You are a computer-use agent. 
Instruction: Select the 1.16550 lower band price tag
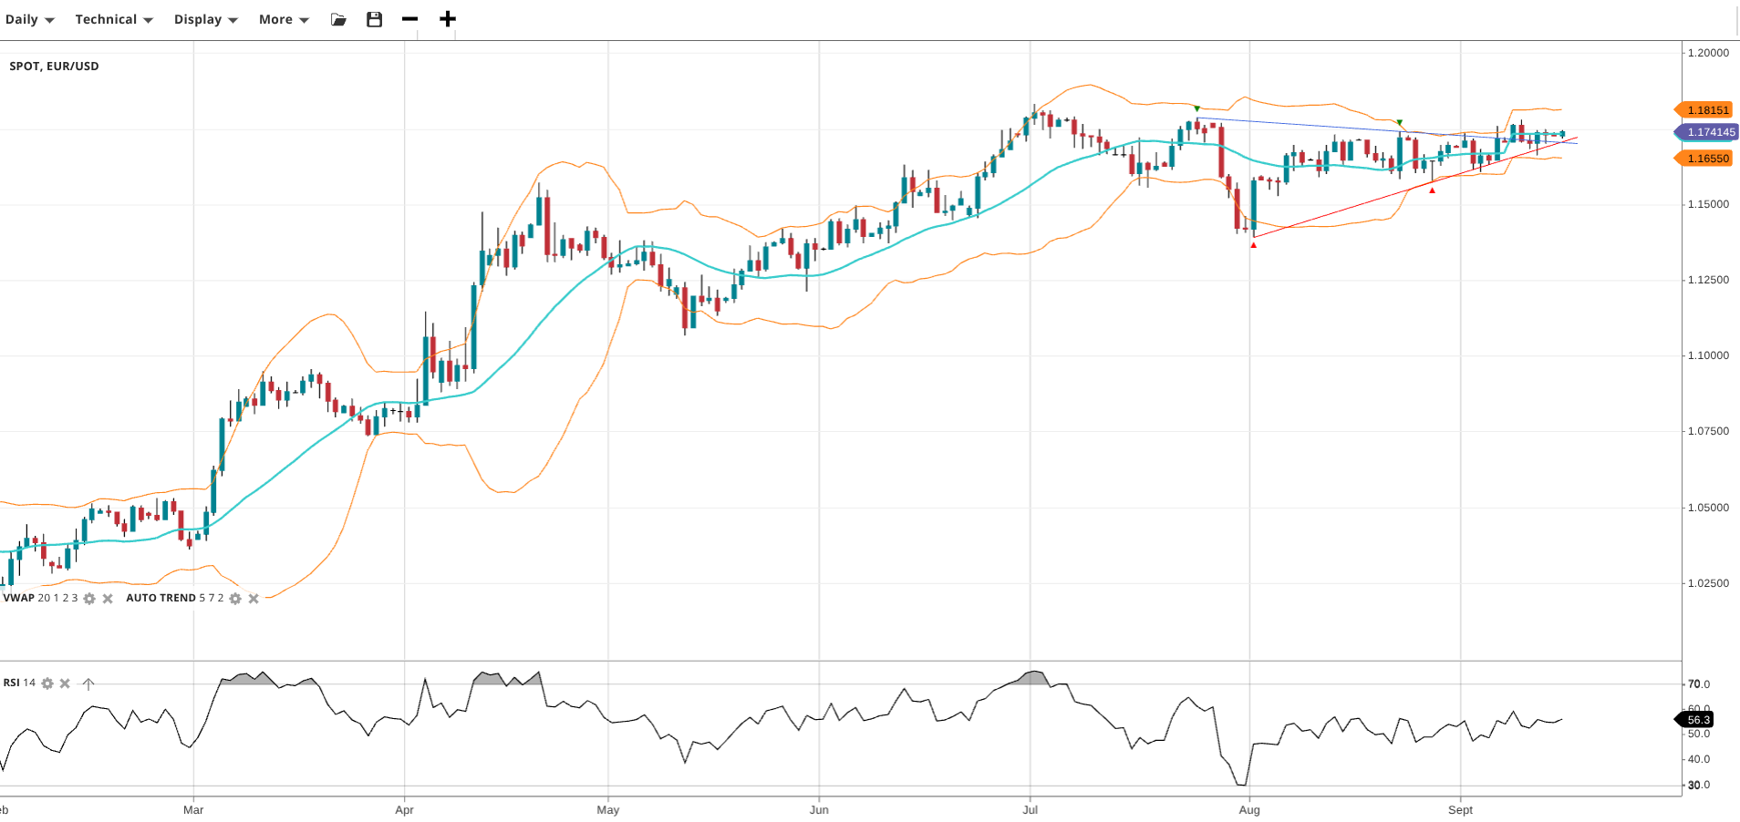(1707, 159)
